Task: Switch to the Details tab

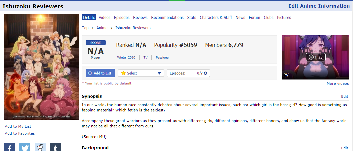Action: click(x=89, y=18)
